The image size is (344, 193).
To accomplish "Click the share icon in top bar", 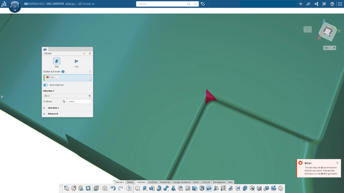I will 308,4.
